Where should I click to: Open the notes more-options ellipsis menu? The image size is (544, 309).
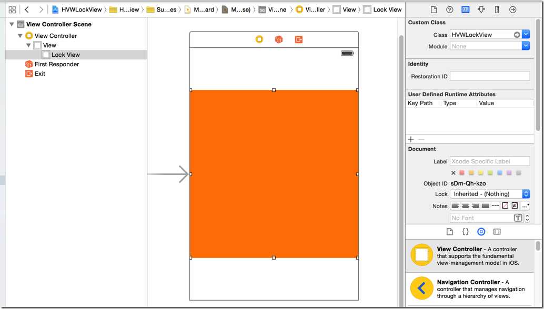[525, 206]
